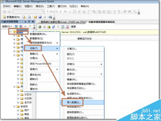
Task: Switch to the 对象资源管理器详细信息 tab
Action: coord(101,22)
